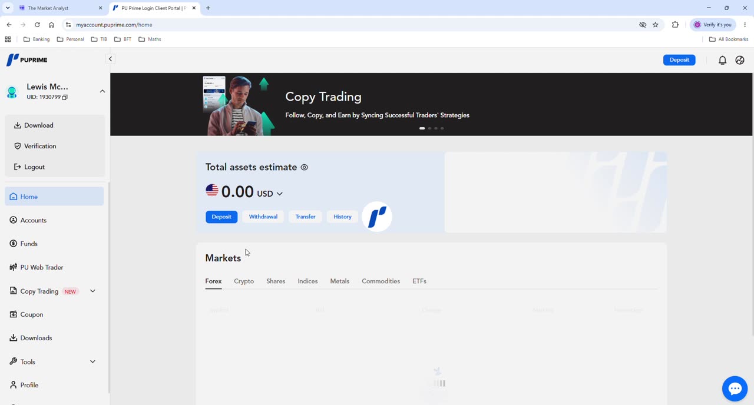Open the apps grid in bookmarks bar
754x405 pixels.
point(8,39)
